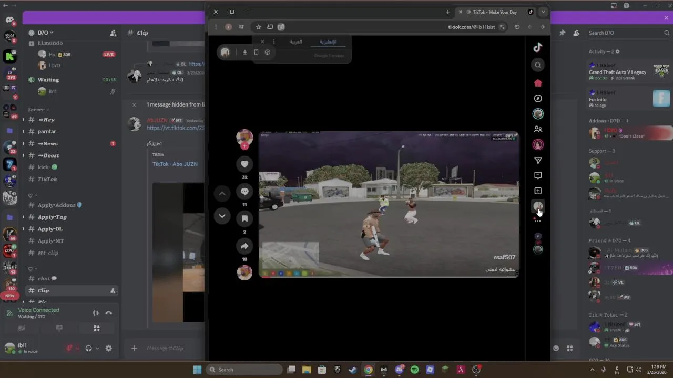Open TikTok More three-dots menu

click(x=538, y=221)
